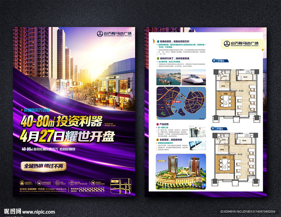The height and width of the screenshot is (217, 281).
Task: Click the 会议室 room in the lower floor plan
Action: point(224,164)
